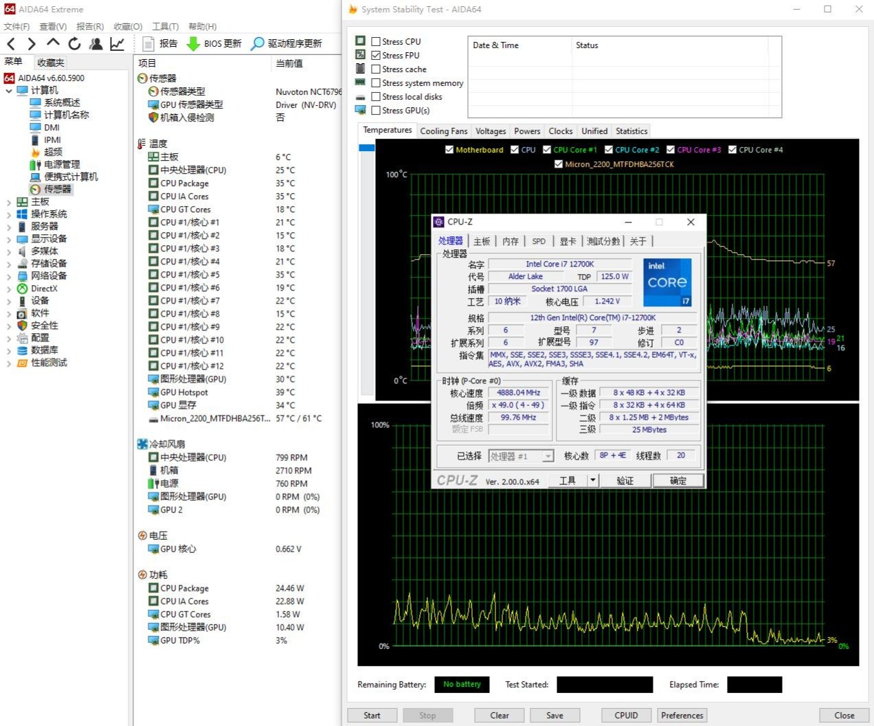Click Start in System Stability Test

(372, 715)
